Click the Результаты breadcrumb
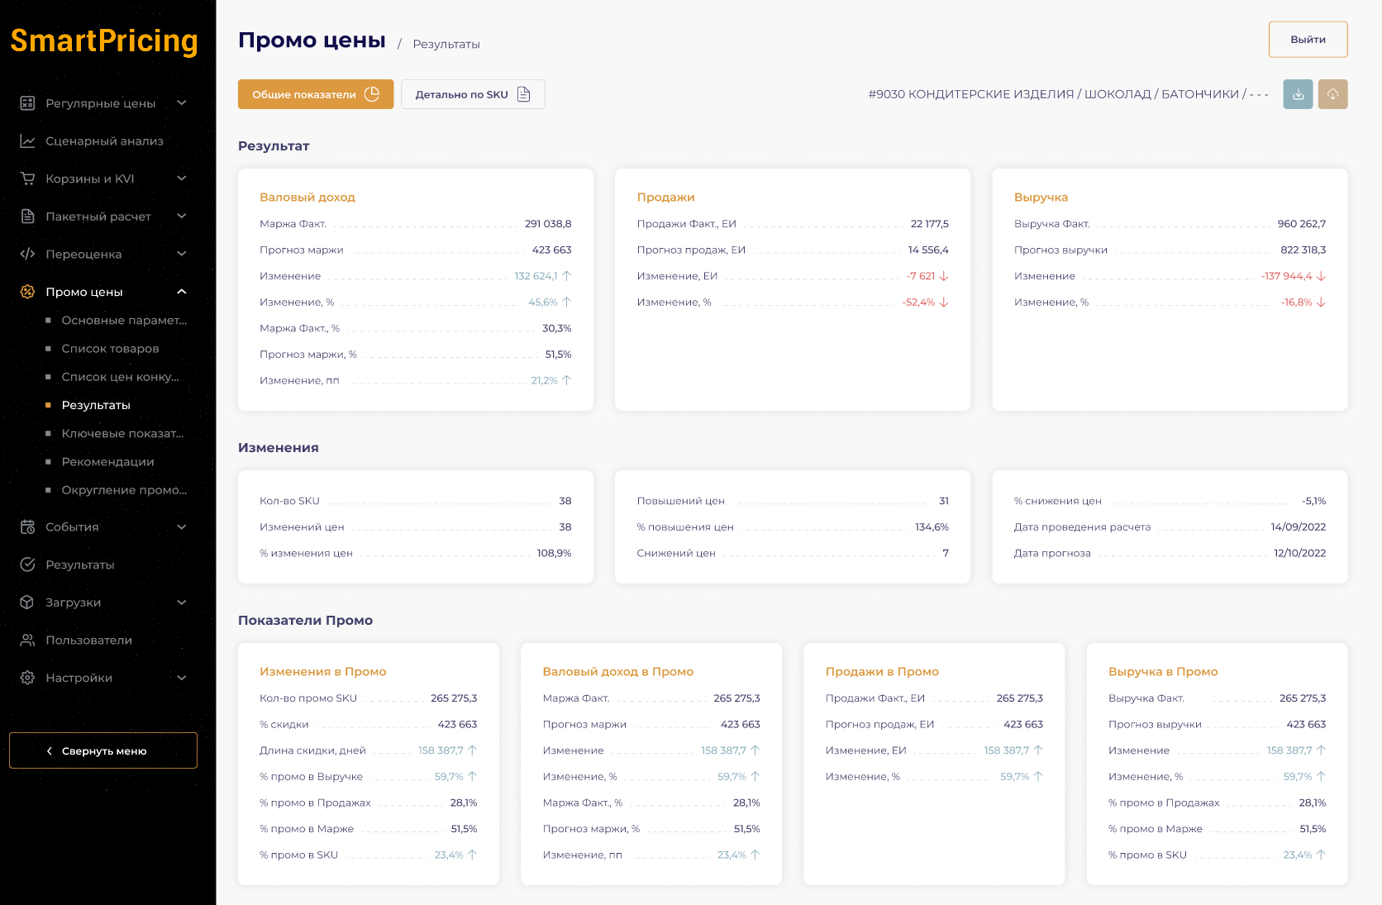The image size is (1382, 905). click(x=446, y=44)
